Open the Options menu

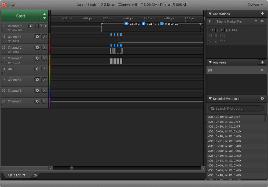point(255,5)
